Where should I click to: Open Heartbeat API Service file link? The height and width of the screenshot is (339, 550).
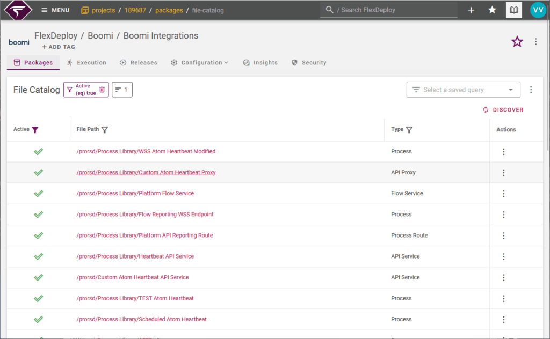tap(135, 256)
